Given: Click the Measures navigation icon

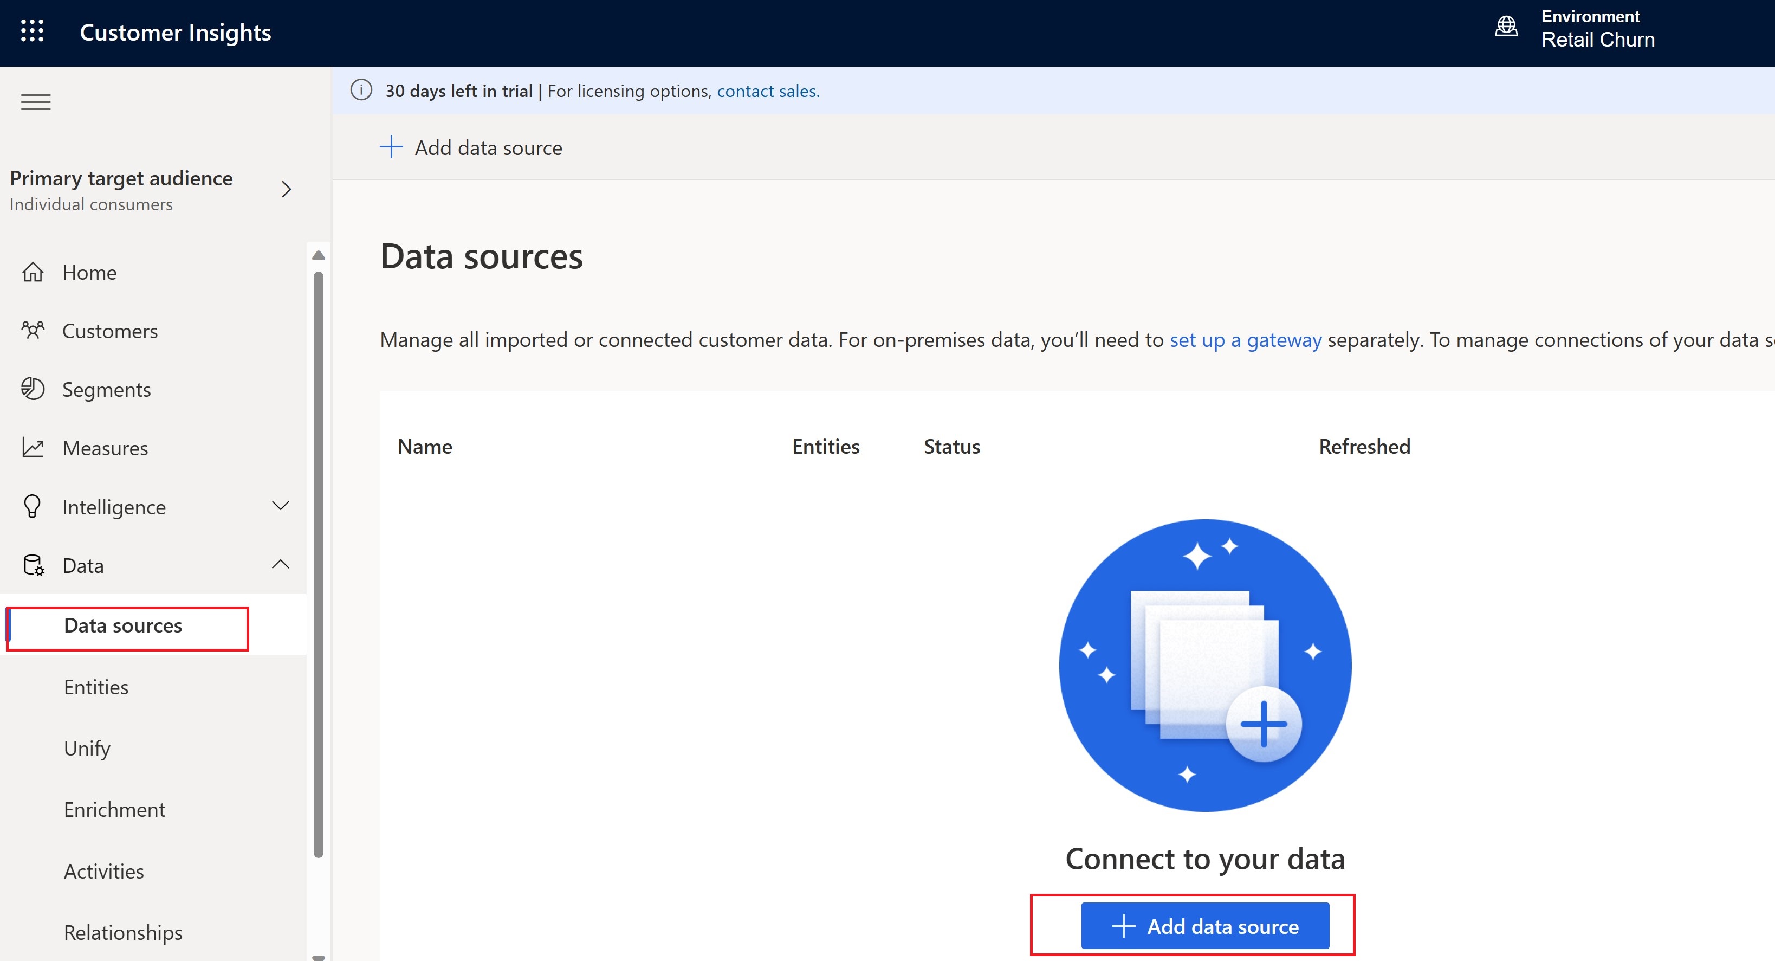Looking at the screenshot, I should pos(32,447).
